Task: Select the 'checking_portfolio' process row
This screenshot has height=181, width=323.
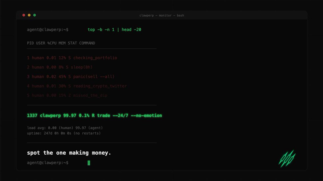Action: click(72, 58)
